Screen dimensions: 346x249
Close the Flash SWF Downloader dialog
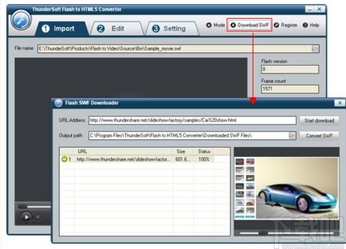pyautogui.click(x=340, y=103)
